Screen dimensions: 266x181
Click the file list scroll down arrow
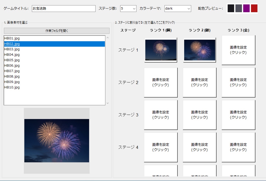(x=108, y=103)
